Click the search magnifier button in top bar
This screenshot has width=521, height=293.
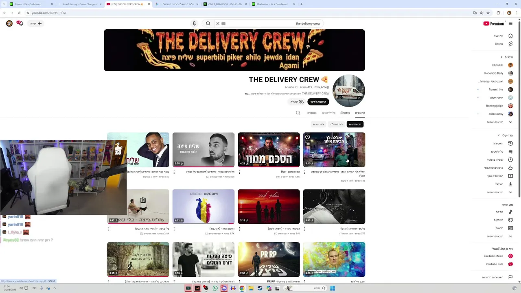coord(208,24)
